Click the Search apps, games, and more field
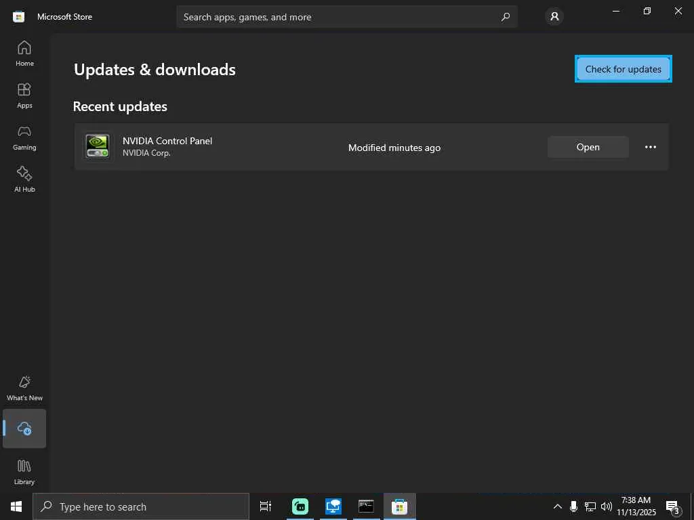 click(346, 17)
